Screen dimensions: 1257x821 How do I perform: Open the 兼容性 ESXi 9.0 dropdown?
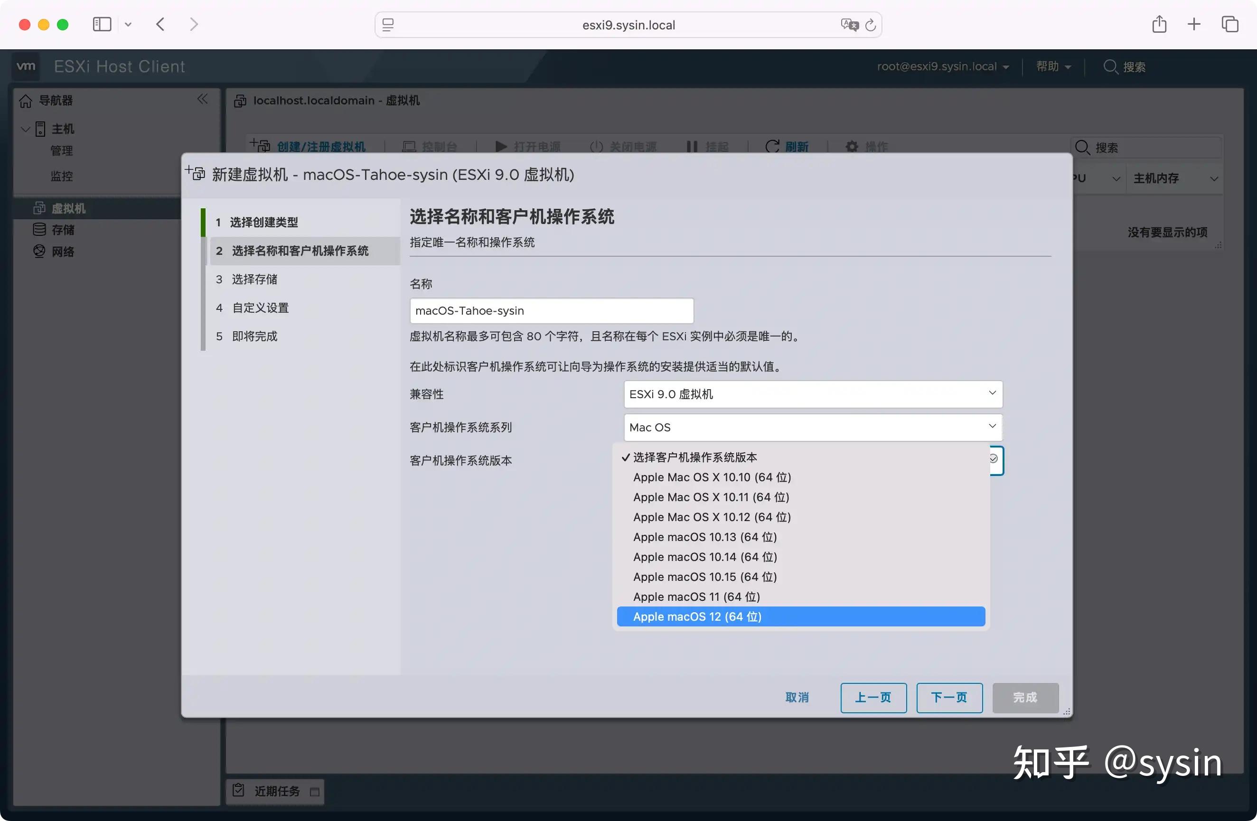pos(812,394)
